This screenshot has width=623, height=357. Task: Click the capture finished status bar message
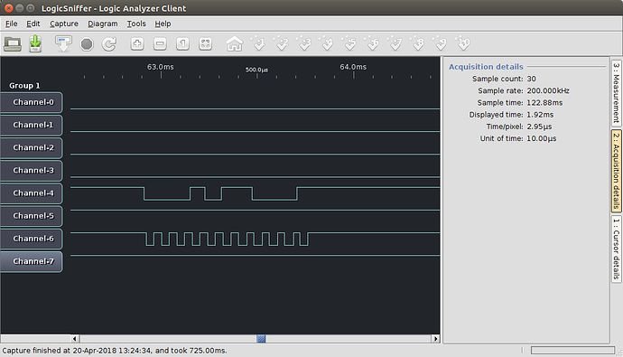115,351
